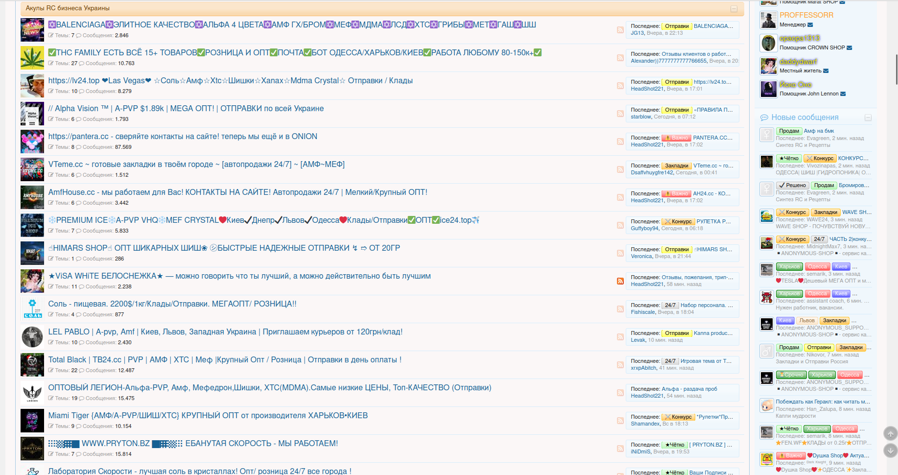Click Новые сообщения sidebar heading
The width and height of the screenshot is (898, 475).
(x=805, y=118)
